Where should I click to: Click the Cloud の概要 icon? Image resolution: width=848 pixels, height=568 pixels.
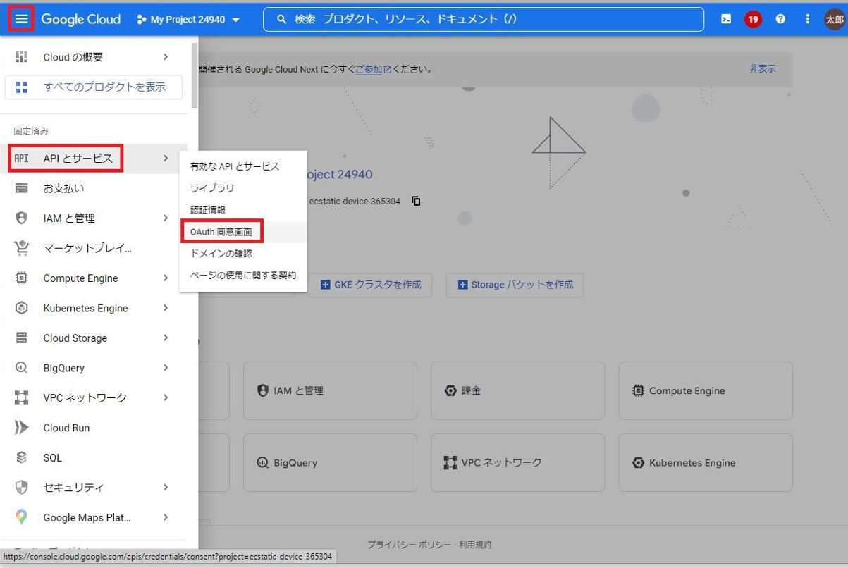tap(22, 57)
